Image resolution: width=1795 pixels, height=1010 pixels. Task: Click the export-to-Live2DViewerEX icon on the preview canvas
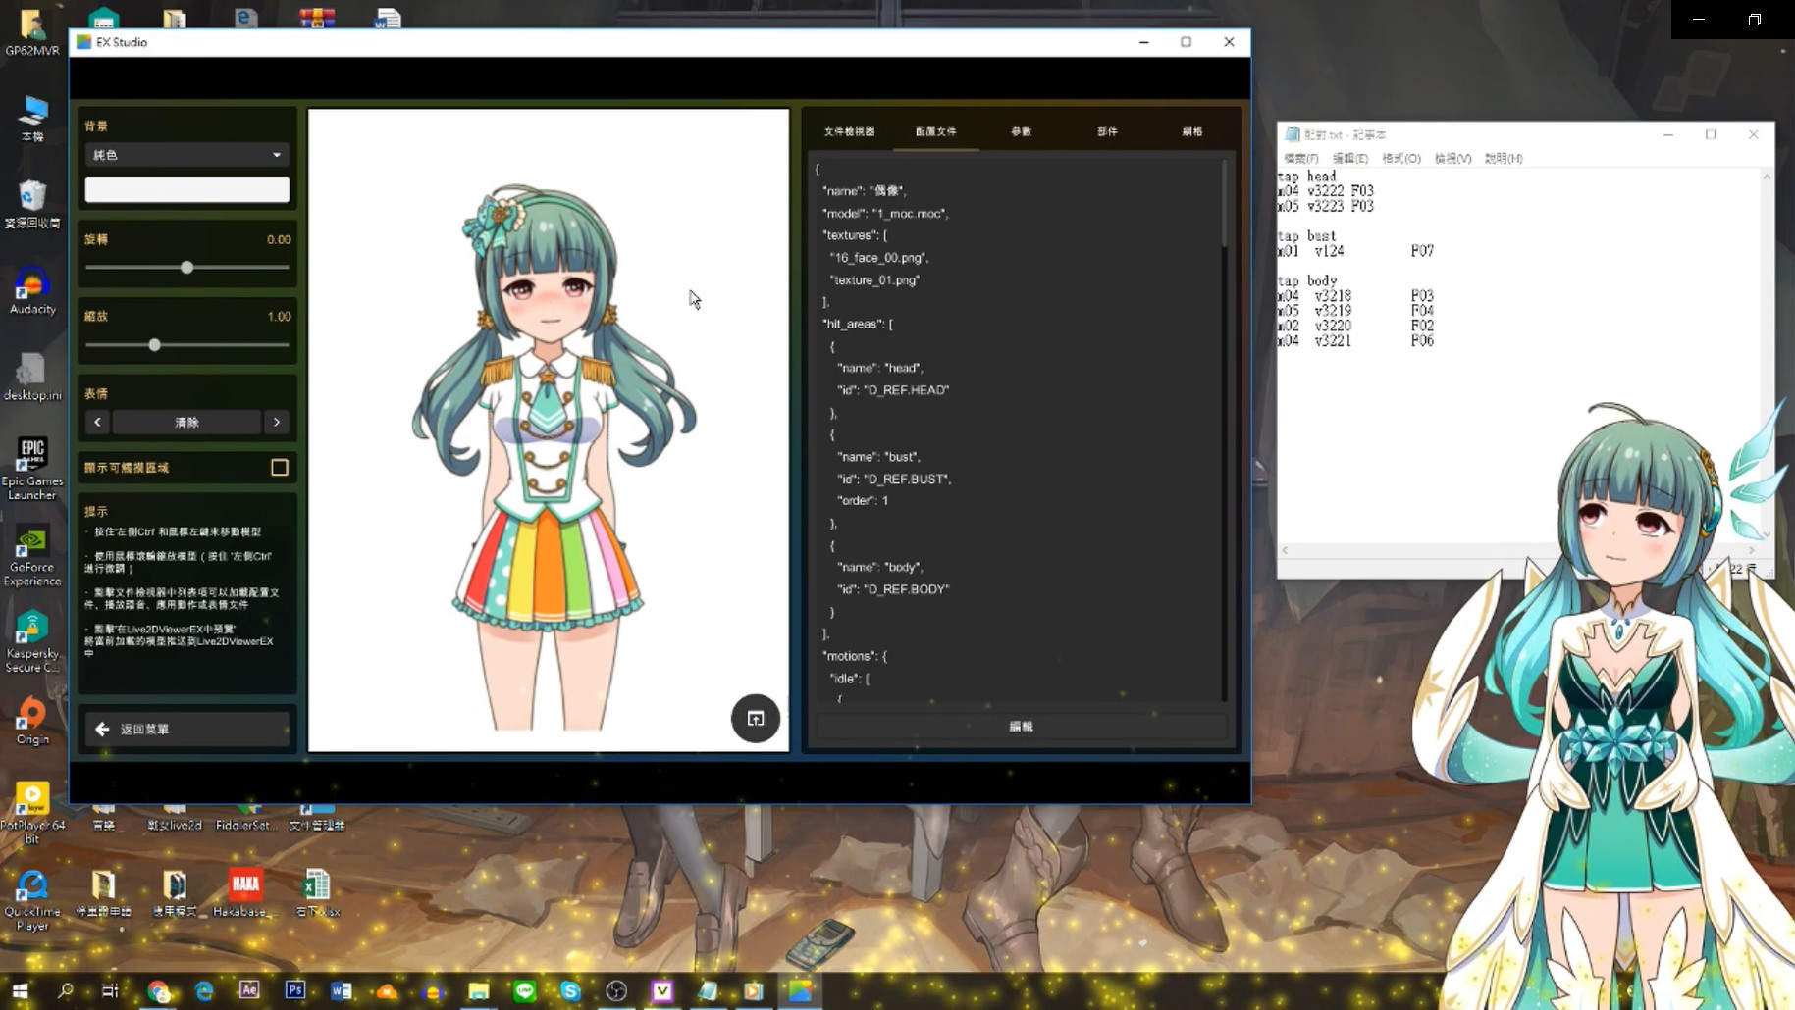(754, 719)
